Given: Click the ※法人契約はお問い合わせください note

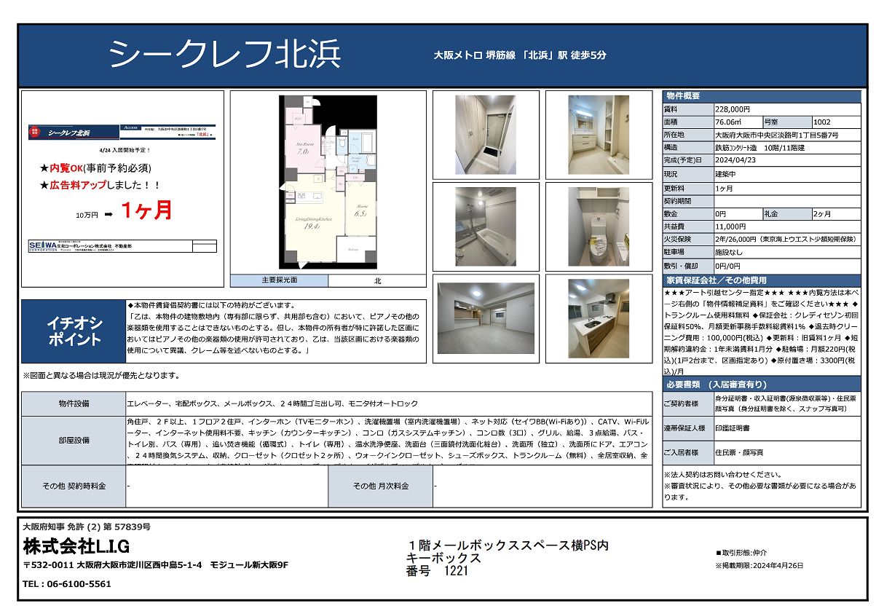Looking at the screenshot, I should tap(723, 474).
